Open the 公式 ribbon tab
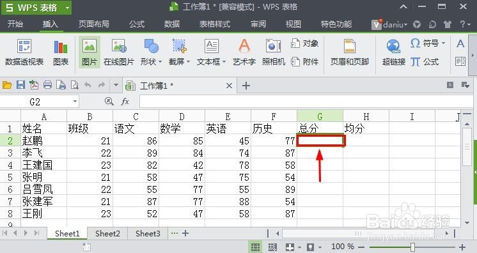The image size is (477, 253). (x=137, y=24)
